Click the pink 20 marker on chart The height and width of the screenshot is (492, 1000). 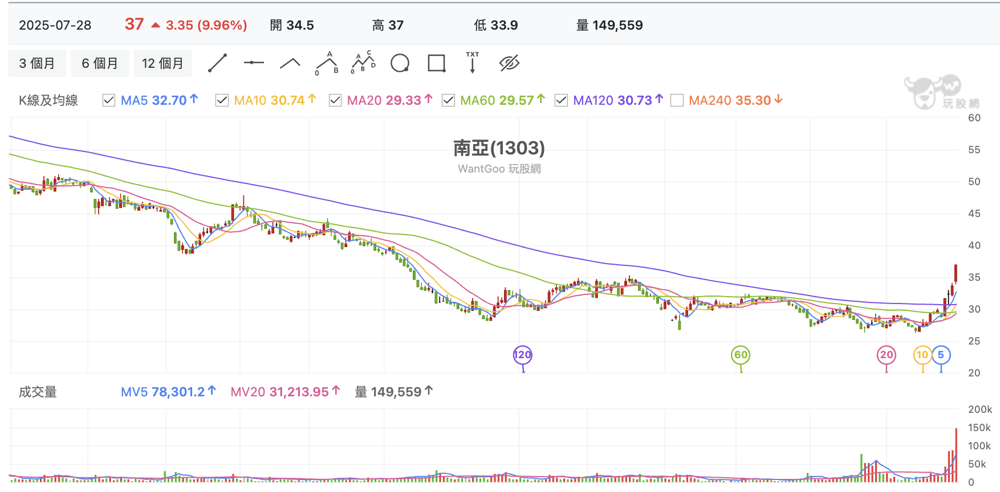coord(886,355)
